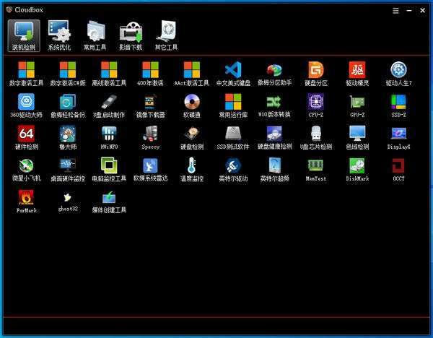This screenshot has width=433, height=338.
Task: Open SSD测试软件
Action: point(233,138)
